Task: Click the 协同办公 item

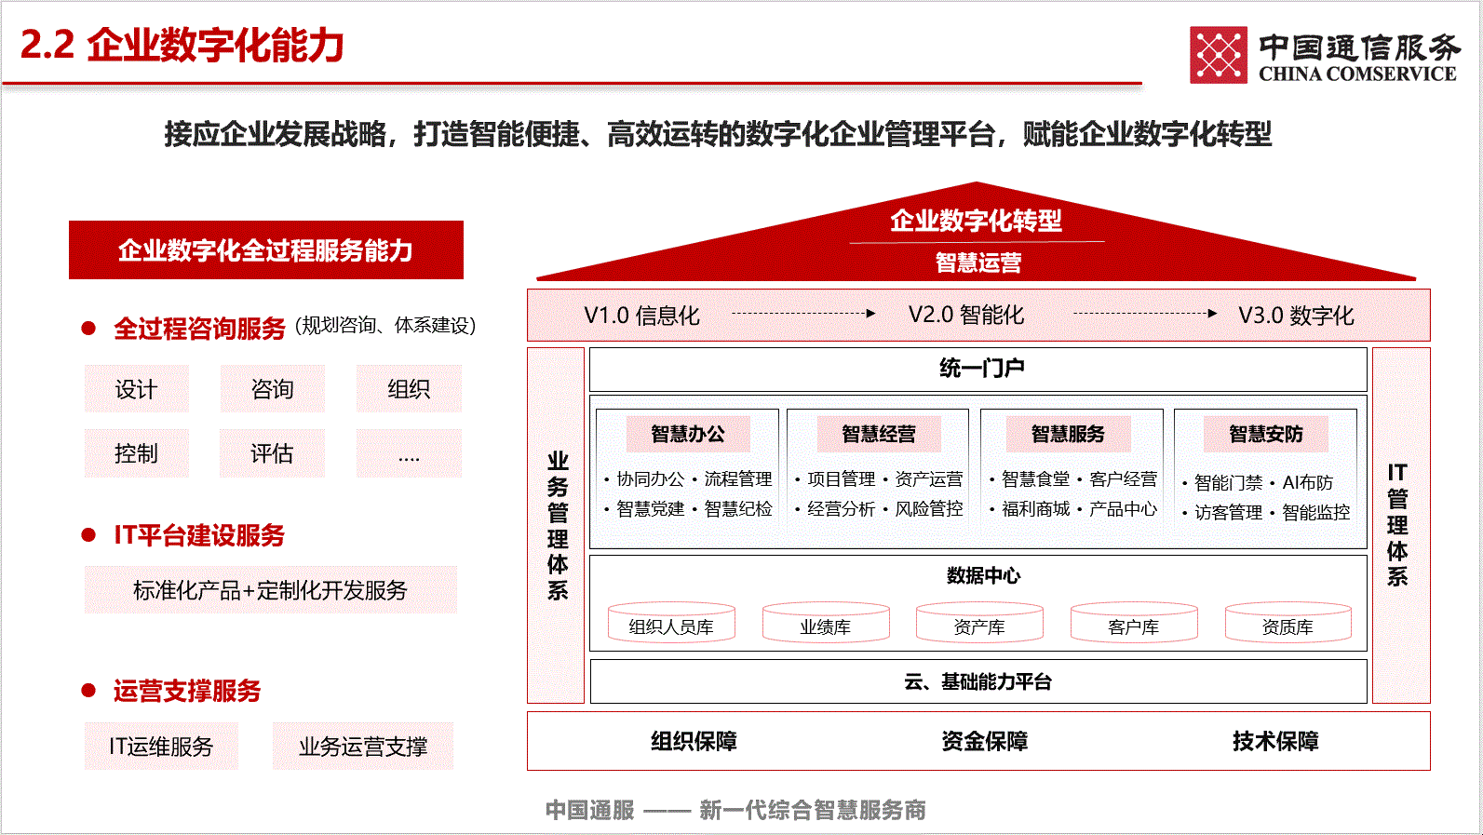Action: click(x=651, y=478)
